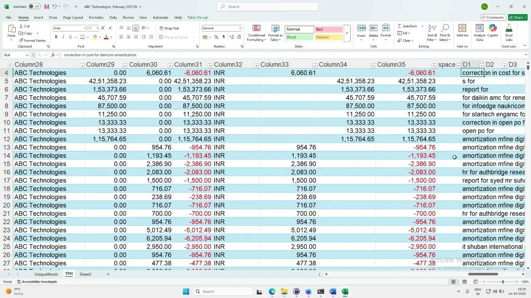Open the font size dropdown
The width and height of the screenshot is (531, 298).
click(x=97, y=28)
